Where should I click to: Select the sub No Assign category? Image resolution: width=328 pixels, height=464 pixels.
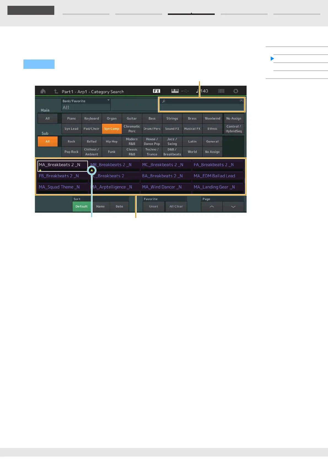(x=213, y=152)
